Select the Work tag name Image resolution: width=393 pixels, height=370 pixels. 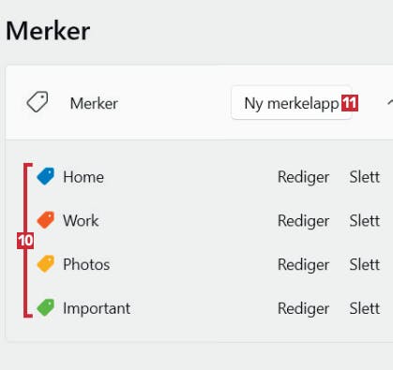tap(81, 221)
